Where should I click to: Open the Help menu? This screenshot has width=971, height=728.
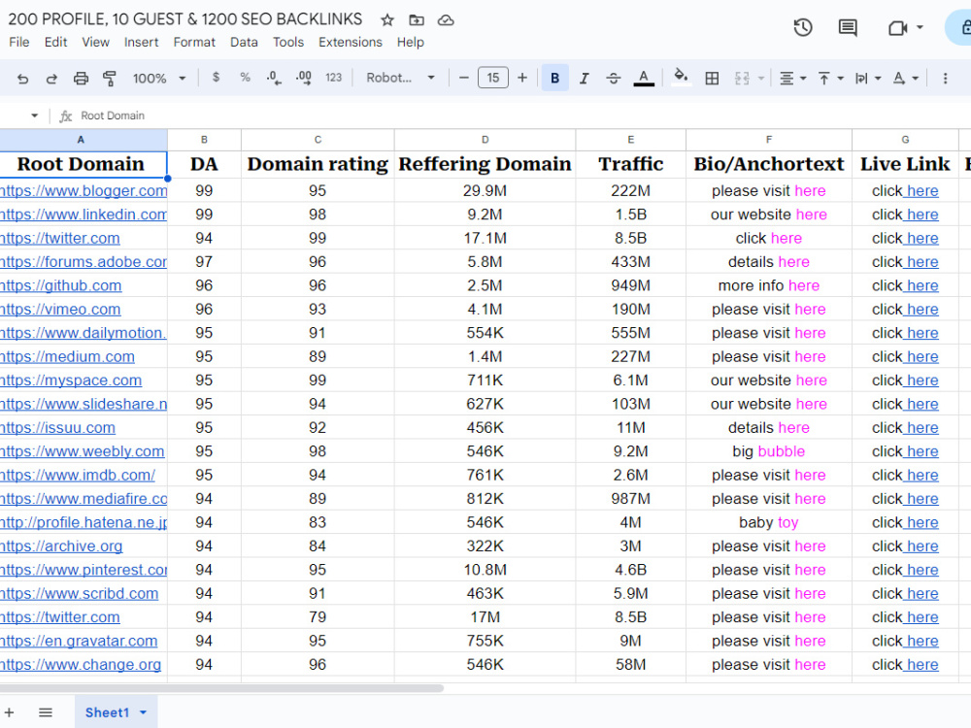click(x=411, y=42)
